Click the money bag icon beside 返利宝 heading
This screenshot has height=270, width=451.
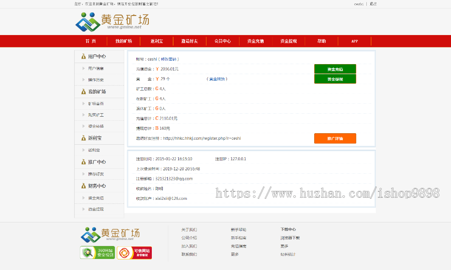coord(83,138)
